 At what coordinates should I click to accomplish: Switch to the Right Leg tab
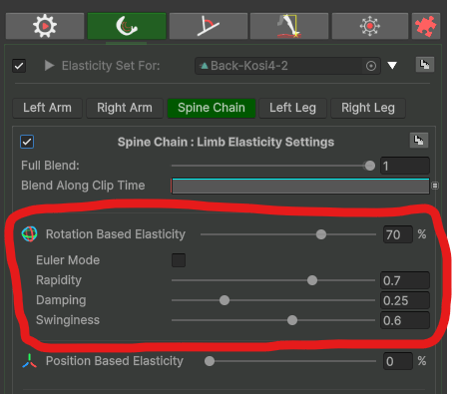tap(368, 108)
